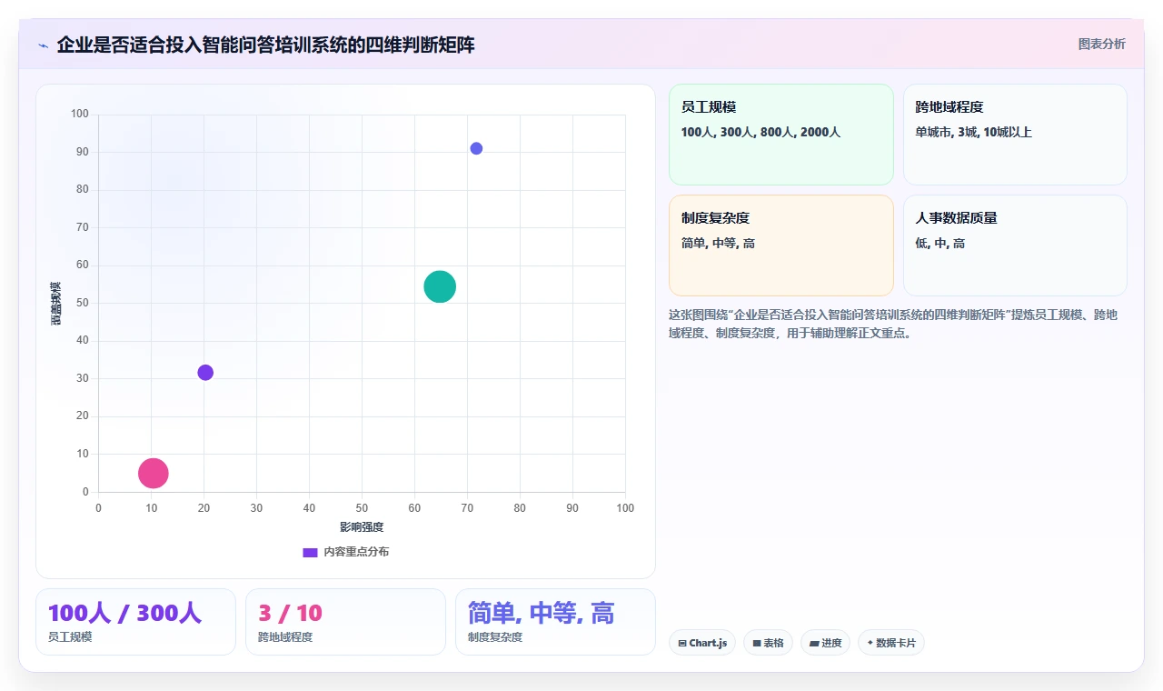Click the 内容重点分布 legend text
Viewport: 1163px width, 691px height.
coord(356,552)
